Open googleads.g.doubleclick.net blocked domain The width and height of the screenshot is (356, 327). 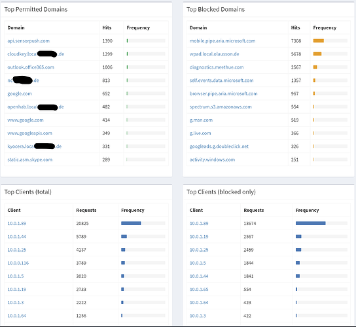219,146
